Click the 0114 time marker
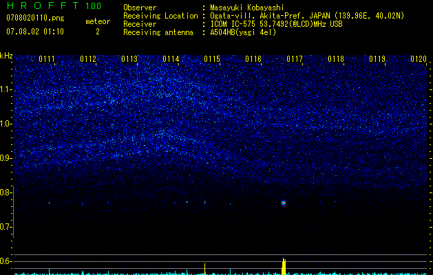Viewport: 433px width, 275px height. coord(171,59)
